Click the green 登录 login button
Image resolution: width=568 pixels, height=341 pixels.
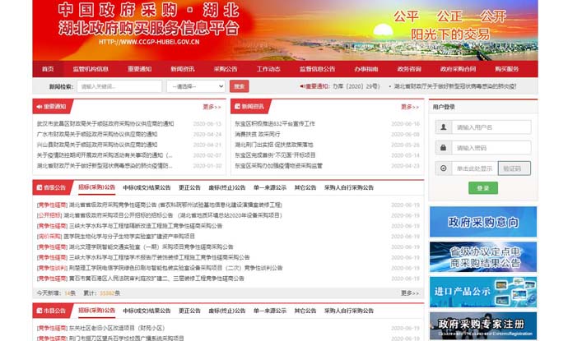point(483,188)
